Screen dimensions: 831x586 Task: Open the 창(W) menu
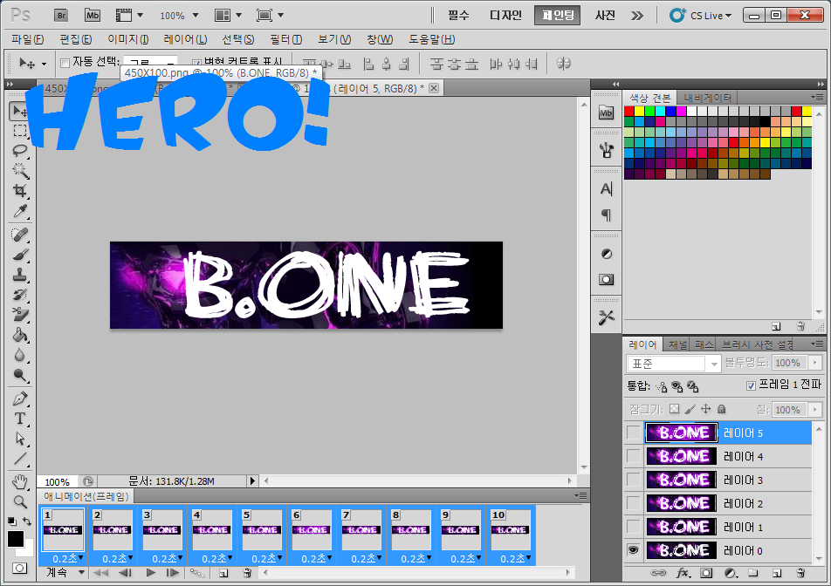(x=380, y=39)
